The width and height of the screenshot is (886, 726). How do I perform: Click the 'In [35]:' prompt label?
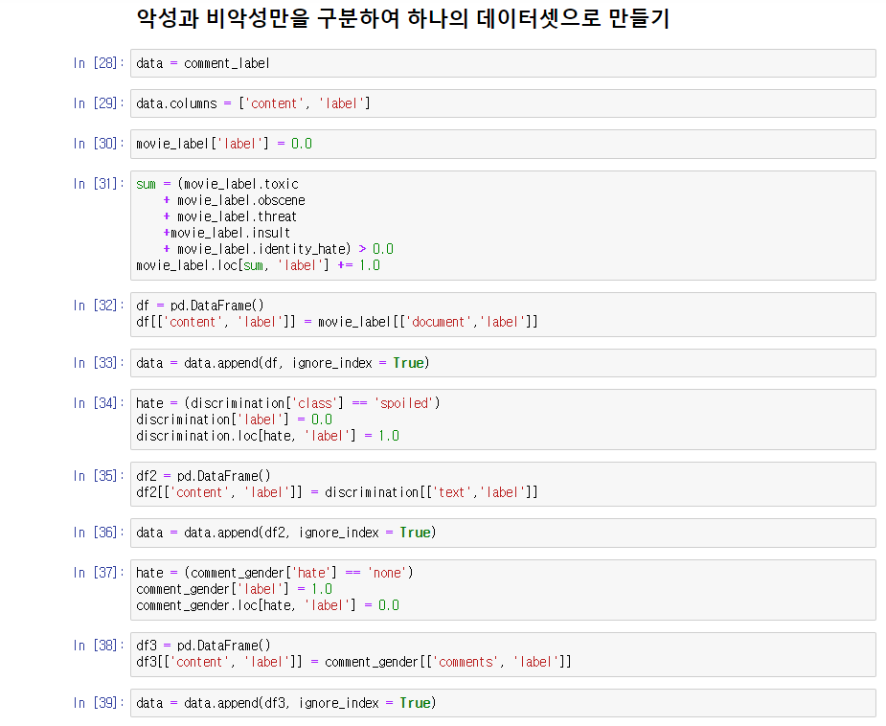pos(99,476)
